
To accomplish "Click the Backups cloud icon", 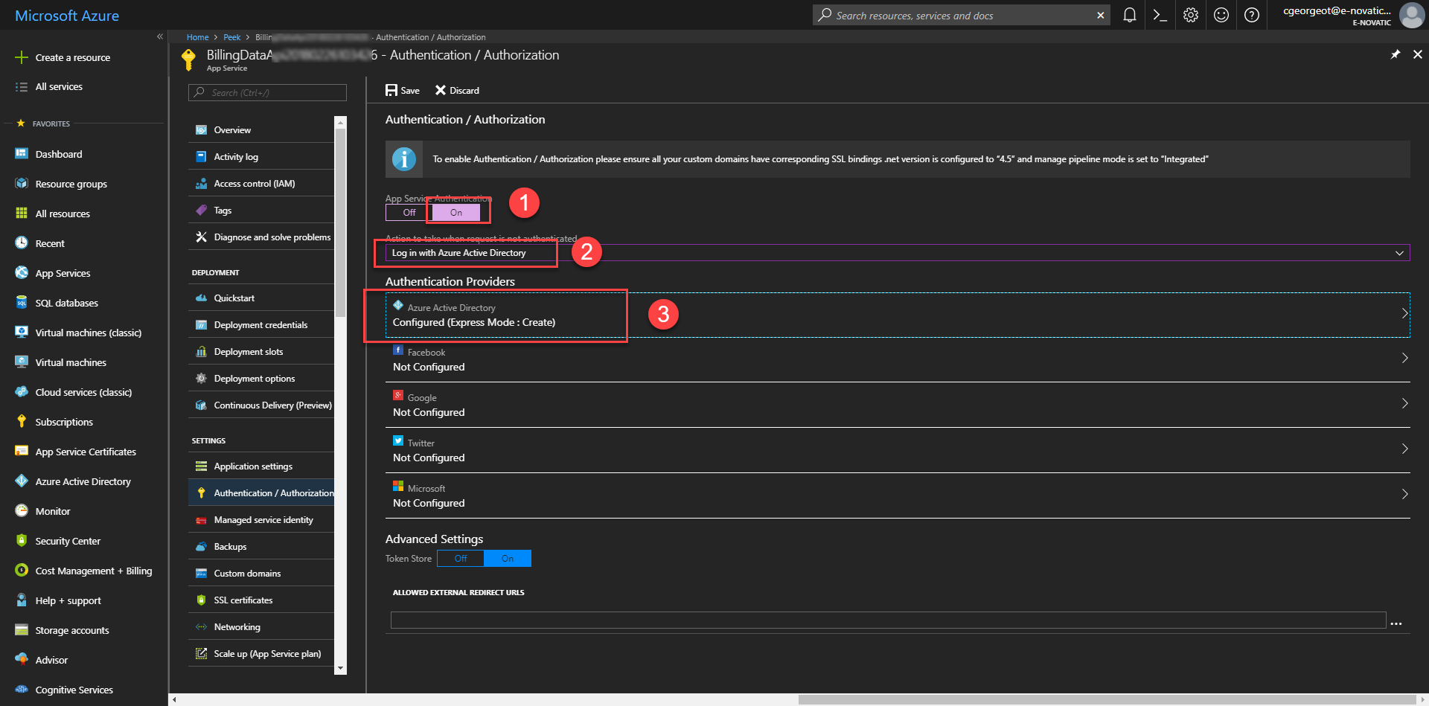I will pos(201,546).
